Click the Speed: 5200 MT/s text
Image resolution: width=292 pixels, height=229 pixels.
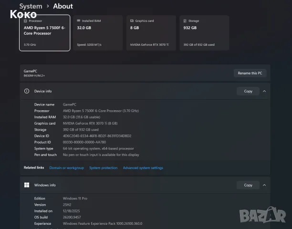coord(89,45)
